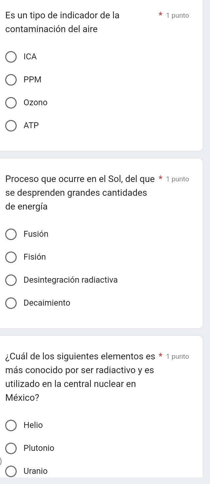Click the Plutonio label text
Viewport: 210px width, 484px height.
click(x=39, y=448)
